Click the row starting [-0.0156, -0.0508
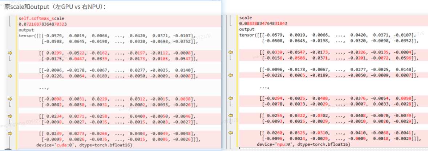The image size is (428, 151). (x=340, y=58)
